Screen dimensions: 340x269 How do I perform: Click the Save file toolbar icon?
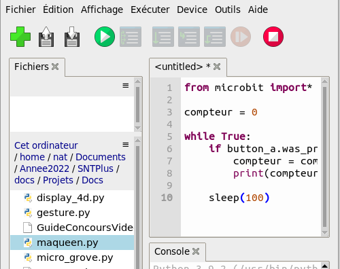72,37
